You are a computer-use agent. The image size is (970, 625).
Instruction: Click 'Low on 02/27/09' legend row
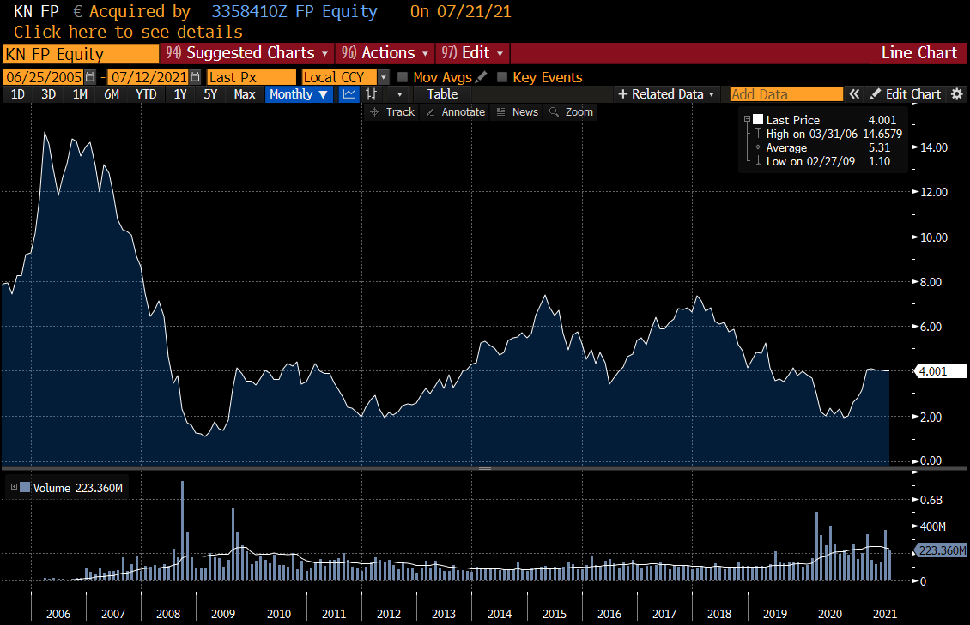pyautogui.click(x=821, y=161)
